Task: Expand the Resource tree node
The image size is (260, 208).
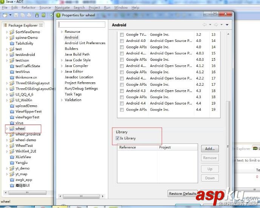Action: [x=62, y=32]
